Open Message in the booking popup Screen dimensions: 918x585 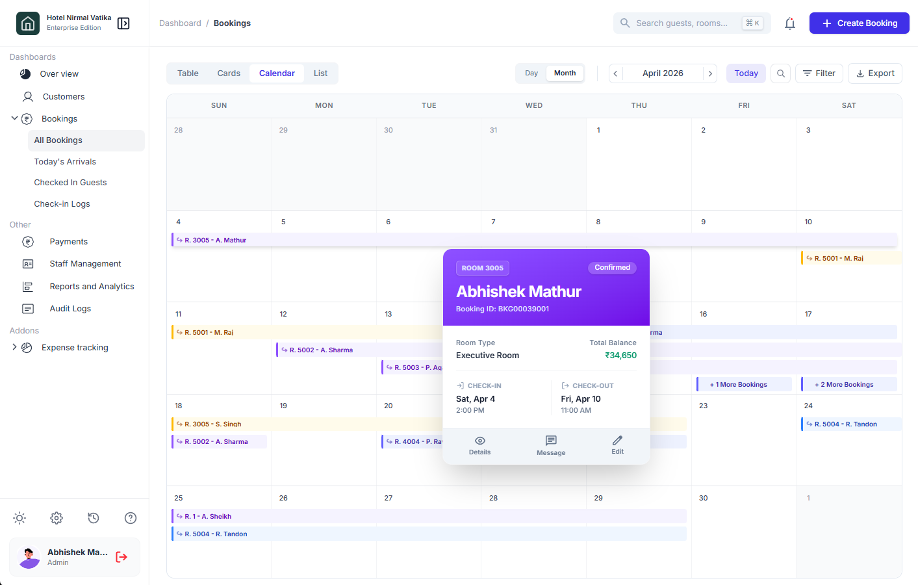(x=551, y=445)
